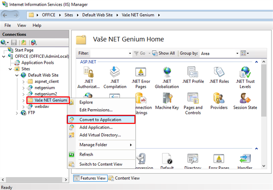
Task: Select Edit Permissions... menu entry
Action: coord(101,110)
